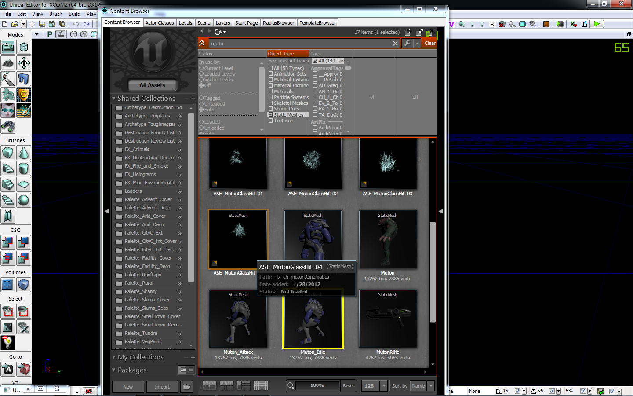Toggle the All (144 Tags) checkbox
The image size is (633, 396).
315,61
